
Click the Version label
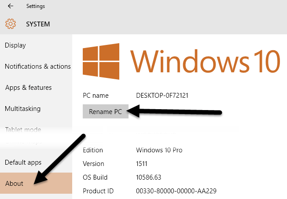point(93,164)
